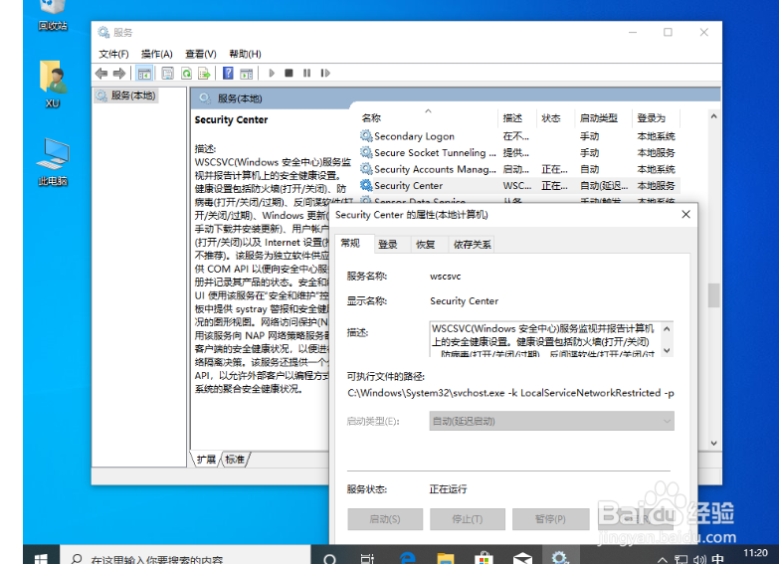Click the 暂停(P) button
Image resolution: width=779 pixels, height=564 pixels.
point(550,519)
